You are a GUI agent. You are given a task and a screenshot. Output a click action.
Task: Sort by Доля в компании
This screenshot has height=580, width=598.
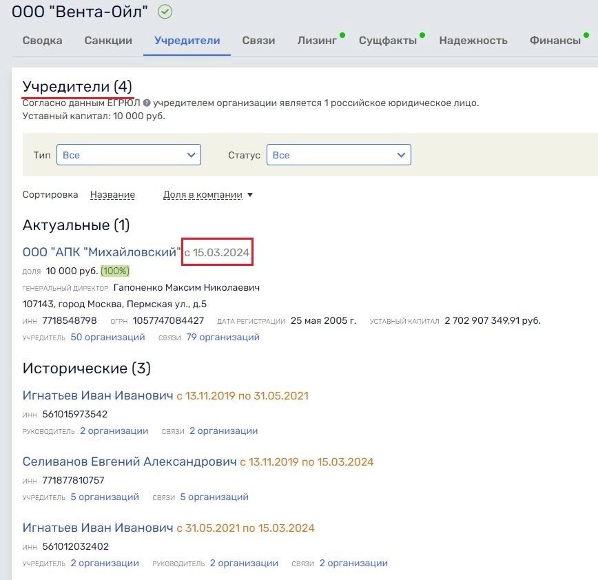click(x=203, y=194)
